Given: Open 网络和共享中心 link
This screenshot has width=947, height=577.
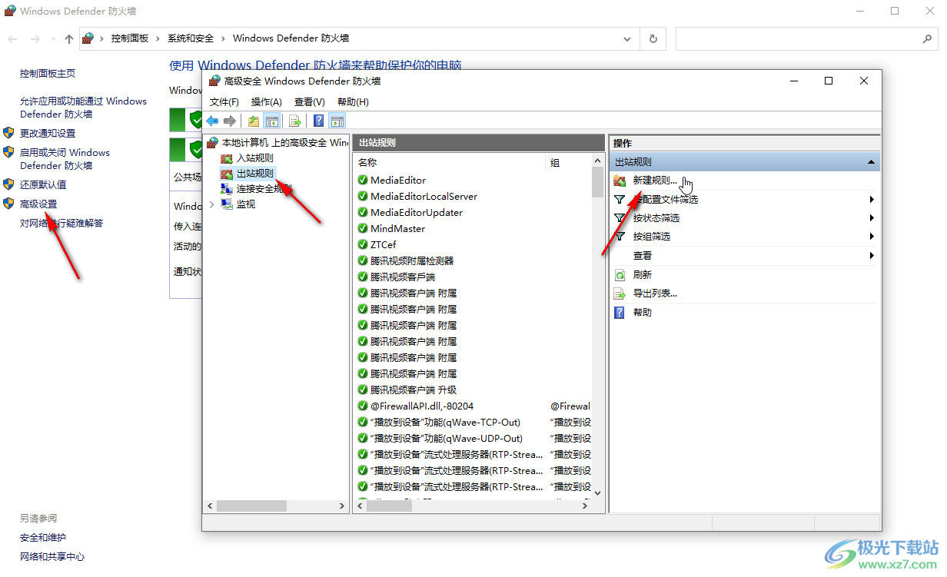Looking at the screenshot, I should pos(52,556).
